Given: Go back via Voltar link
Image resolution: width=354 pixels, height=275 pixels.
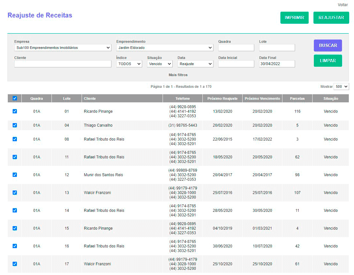Looking at the screenshot, I should tap(343, 5).
